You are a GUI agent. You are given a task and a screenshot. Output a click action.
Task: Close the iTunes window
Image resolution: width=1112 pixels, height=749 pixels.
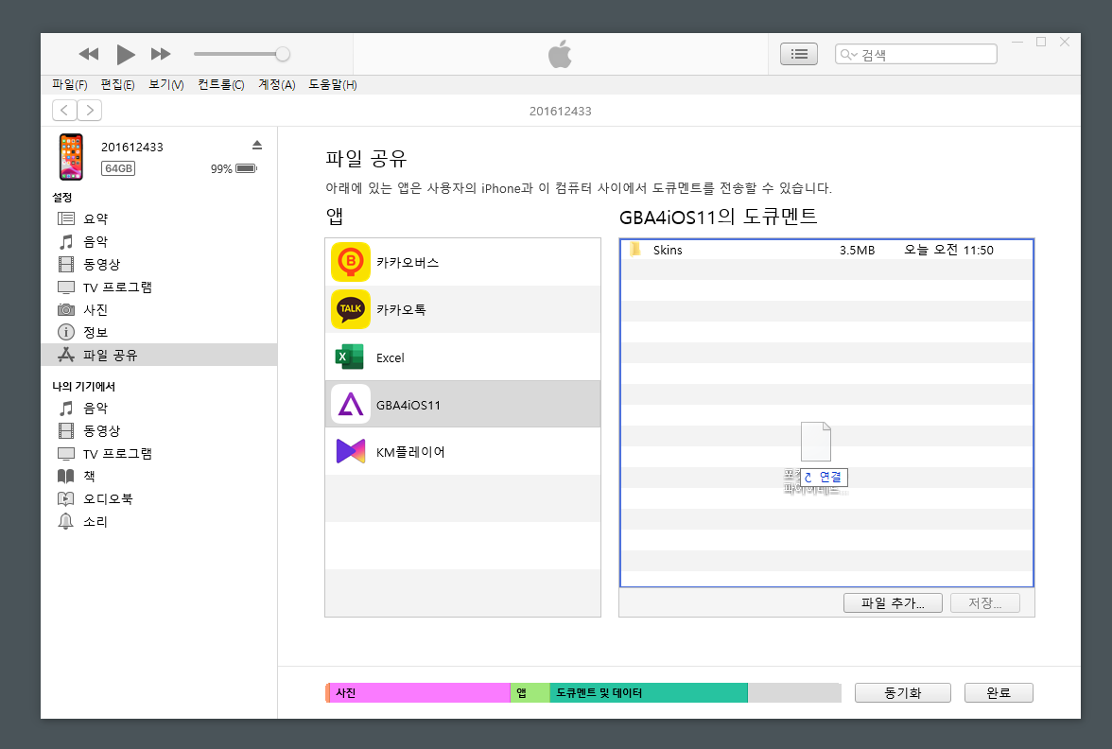[x=1065, y=42]
